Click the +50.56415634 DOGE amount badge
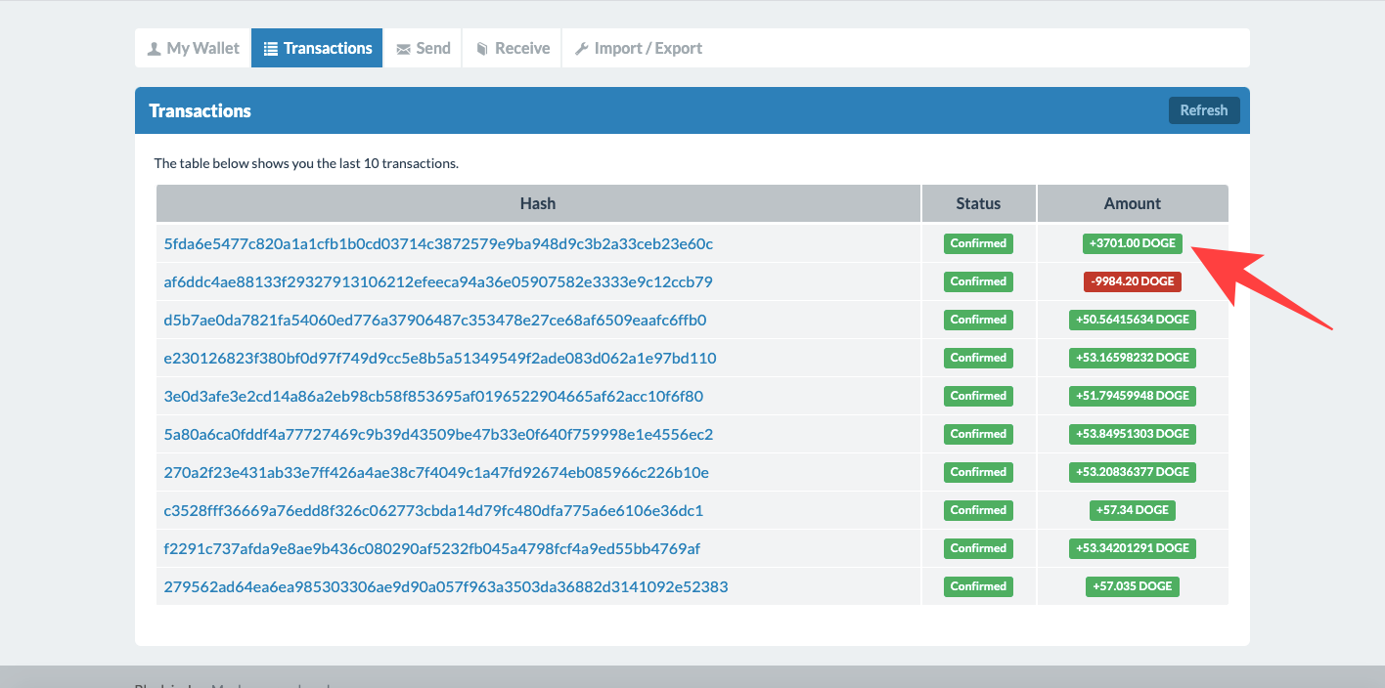The width and height of the screenshot is (1385, 688). [x=1133, y=320]
